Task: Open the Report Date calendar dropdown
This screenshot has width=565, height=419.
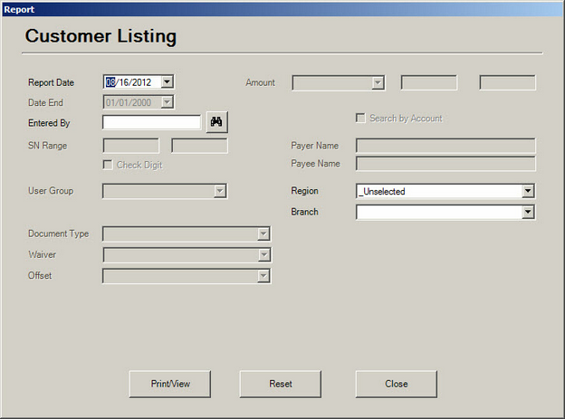Action: tap(167, 81)
